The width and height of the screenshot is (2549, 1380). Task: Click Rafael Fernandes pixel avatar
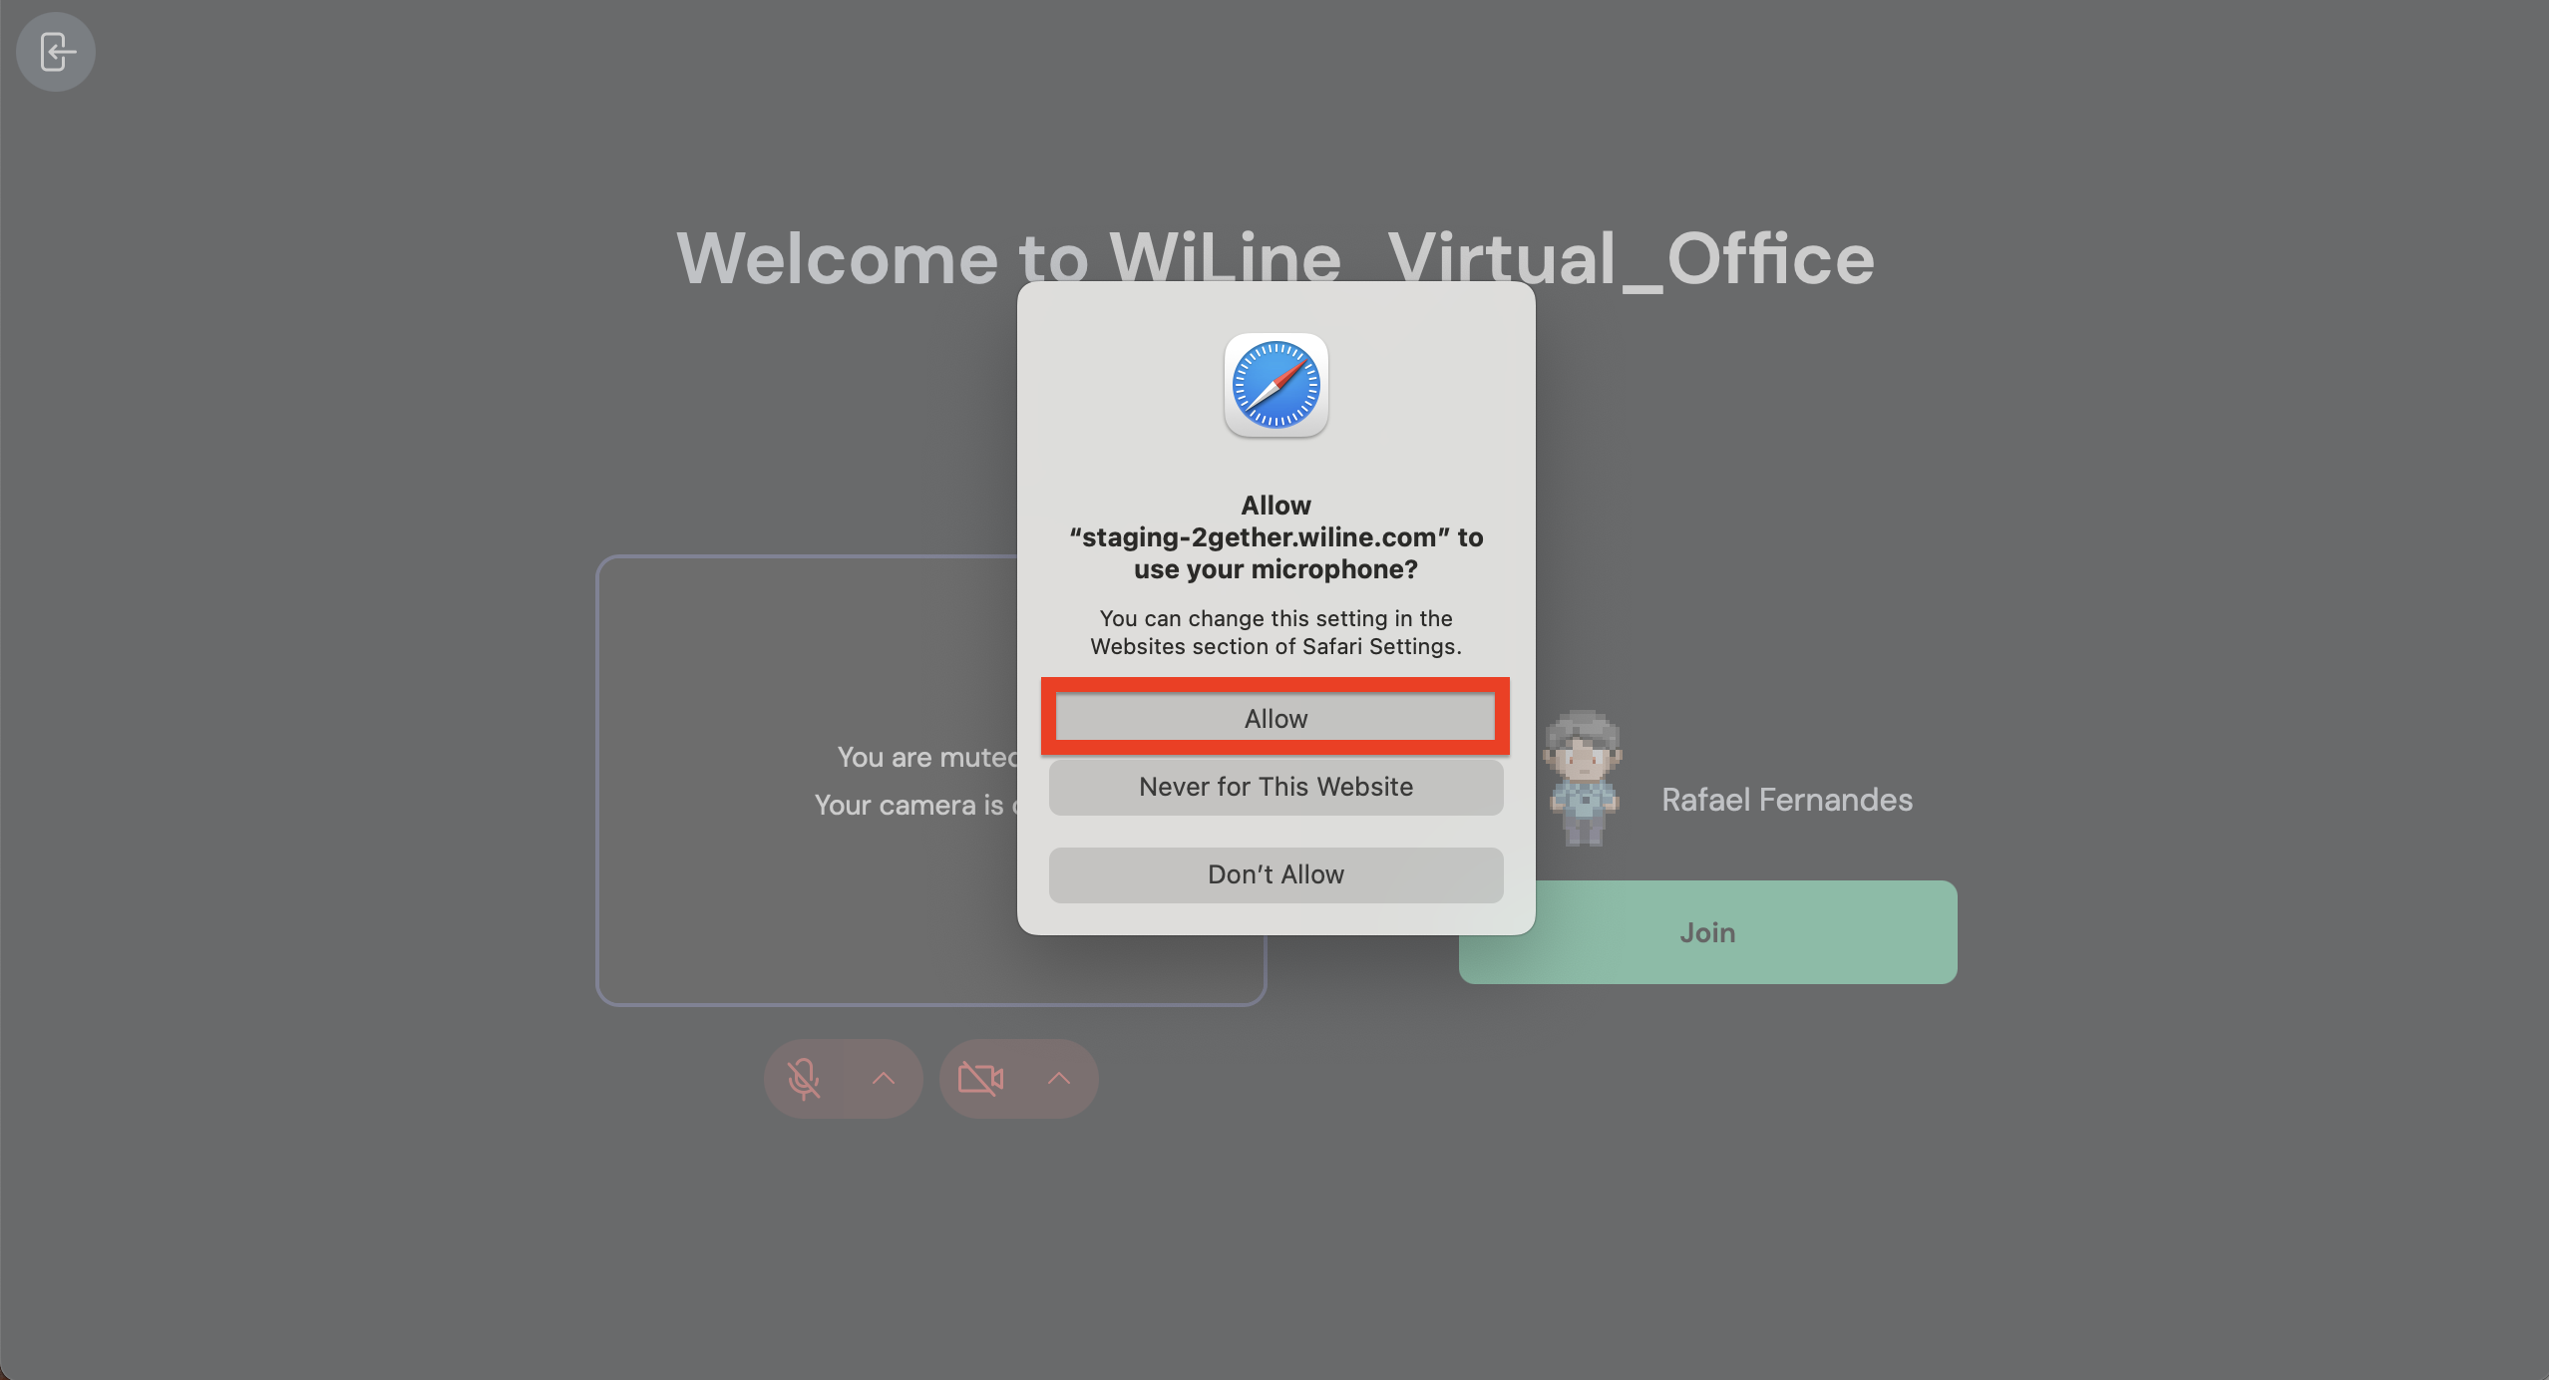point(1583,778)
